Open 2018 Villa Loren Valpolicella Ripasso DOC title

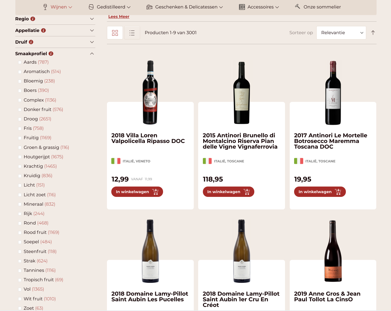148,138
